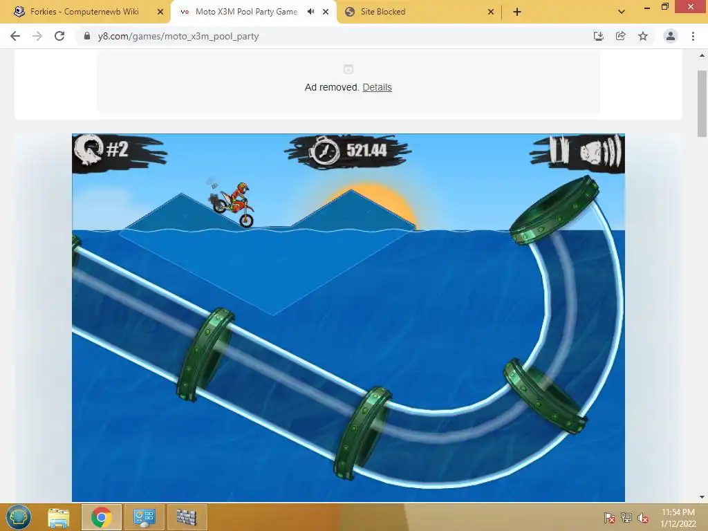Viewport: 708px width, 531px height.
Task: Restore down the Chrome window
Action: (664, 6)
